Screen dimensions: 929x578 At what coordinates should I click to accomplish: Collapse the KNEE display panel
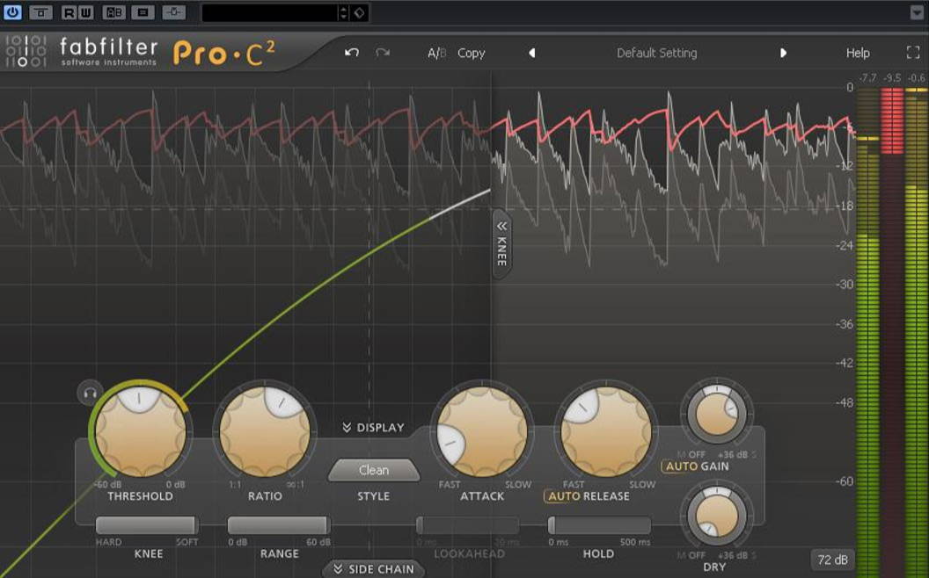pyautogui.click(x=501, y=243)
